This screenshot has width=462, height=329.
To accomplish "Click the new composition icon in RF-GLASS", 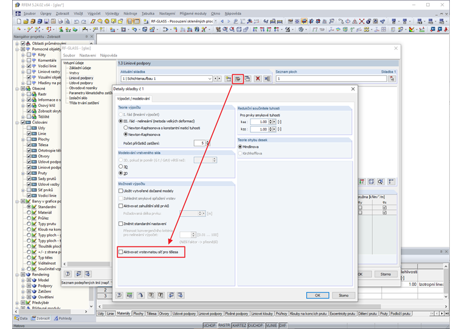I will 228,78.
